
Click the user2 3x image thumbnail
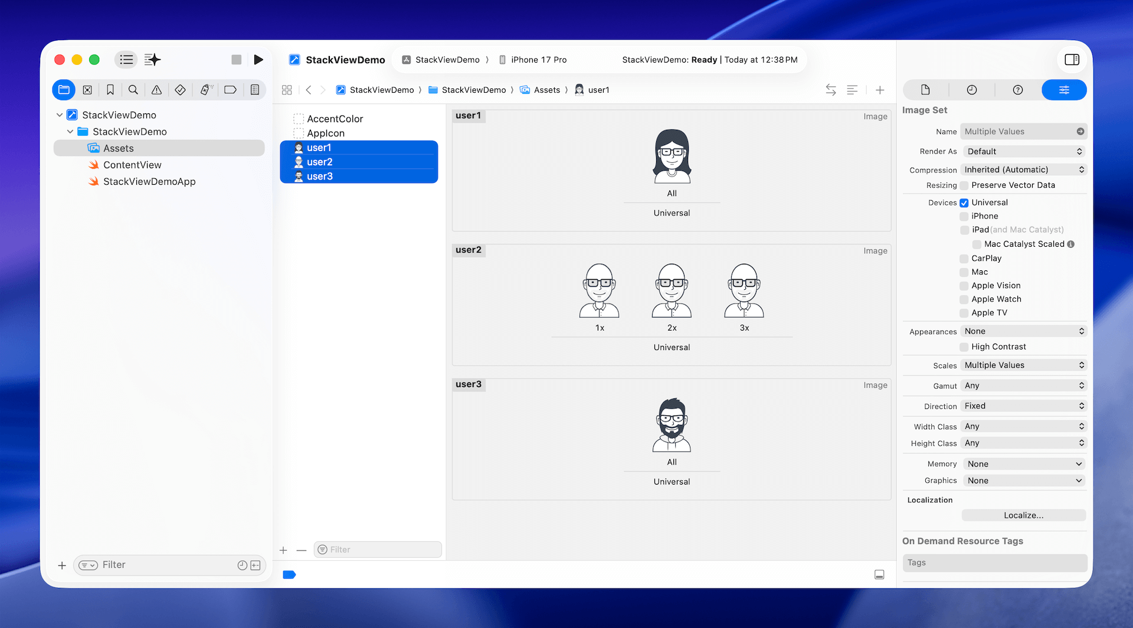(x=744, y=291)
